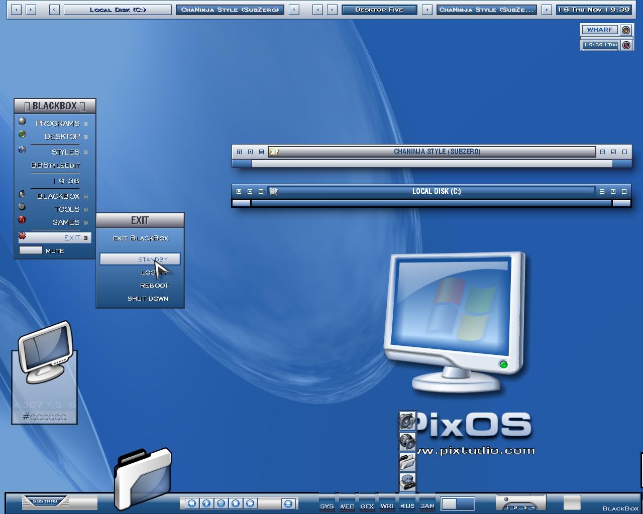Expand the TOOLS submenu arrow
Image resolution: width=643 pixels, height=514 pixels.
(x=85, y=209)
